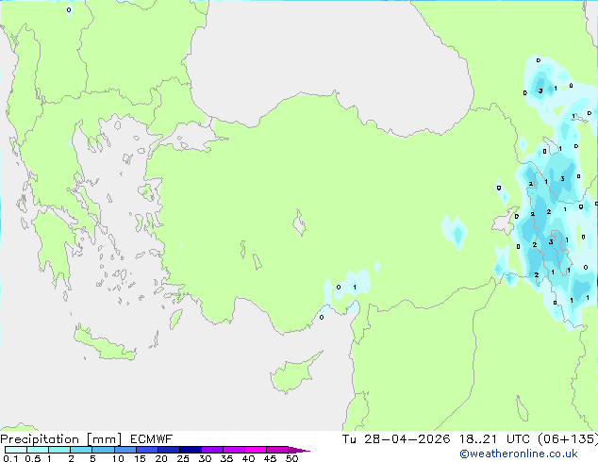598x462 pixels.
Task: Open the weatheronline.co.uk copyright link
Action: pyautogui.click(x=519, y=454)
